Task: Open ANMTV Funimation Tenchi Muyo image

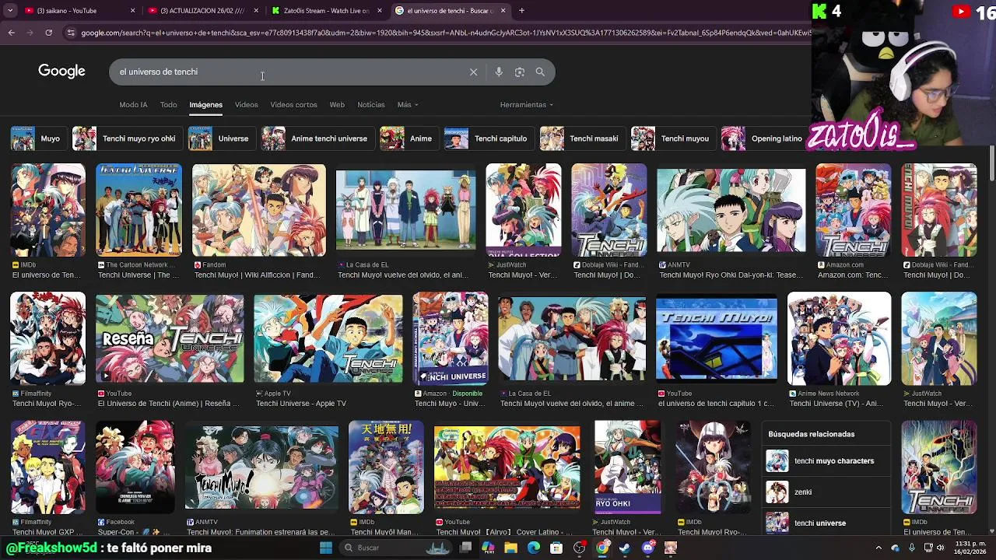Action: 261,467
